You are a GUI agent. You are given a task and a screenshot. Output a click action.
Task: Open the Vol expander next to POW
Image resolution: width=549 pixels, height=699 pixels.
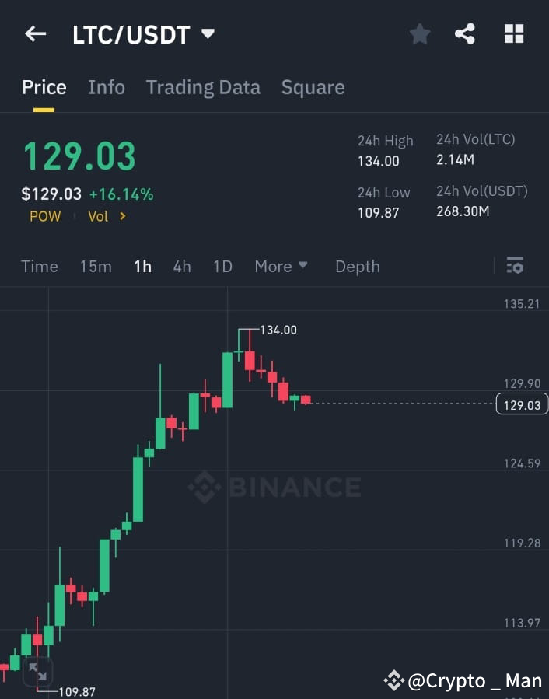click(x=106, y=217)
